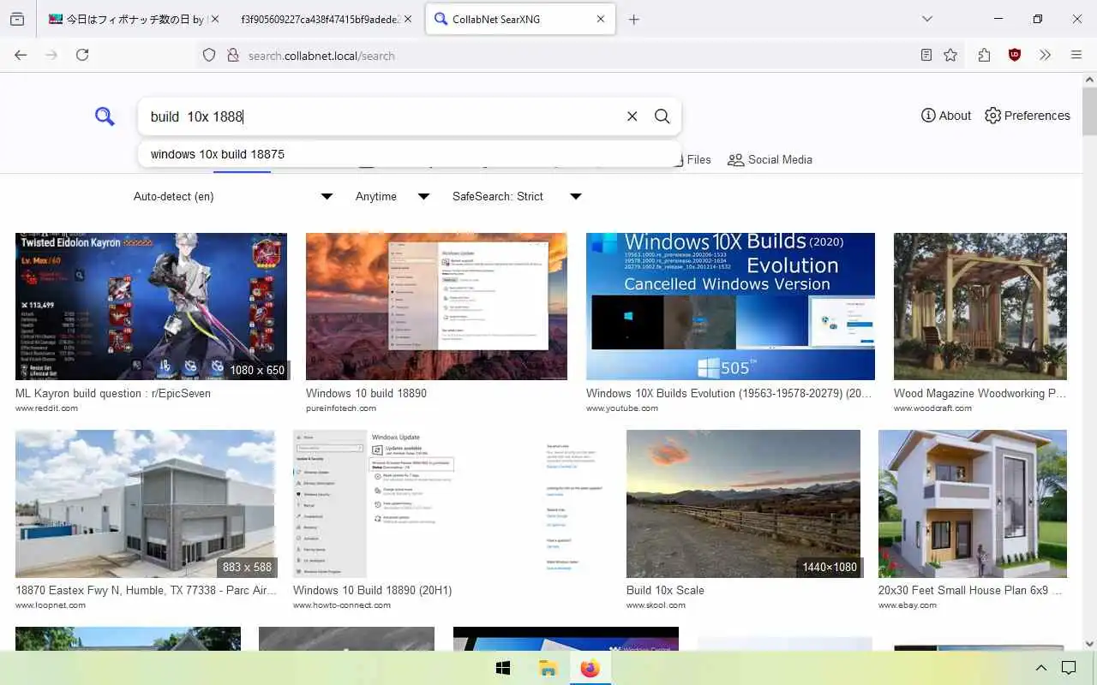Click the SearXNG magnifier logo

[x=105, y=116]
